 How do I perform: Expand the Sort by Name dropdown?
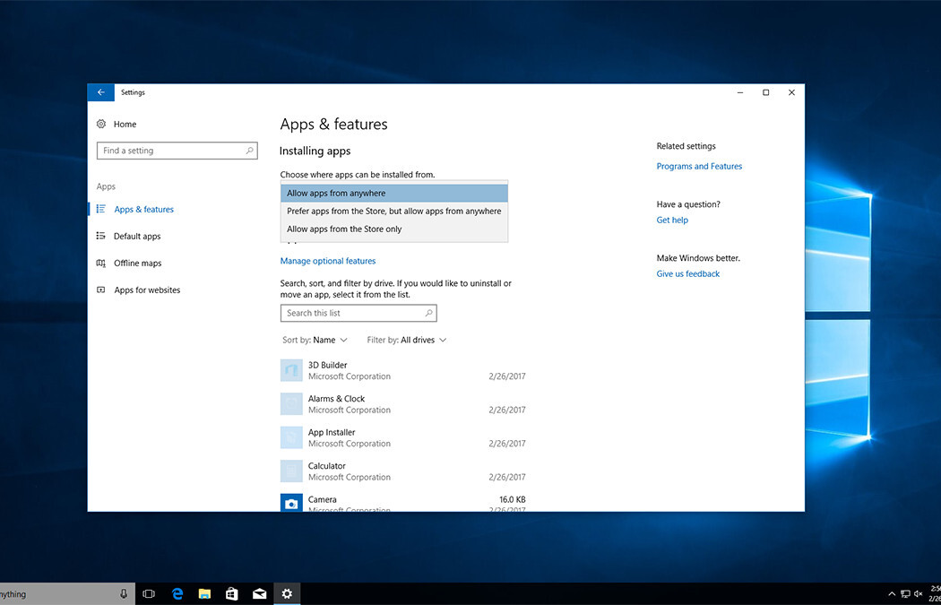315,341
